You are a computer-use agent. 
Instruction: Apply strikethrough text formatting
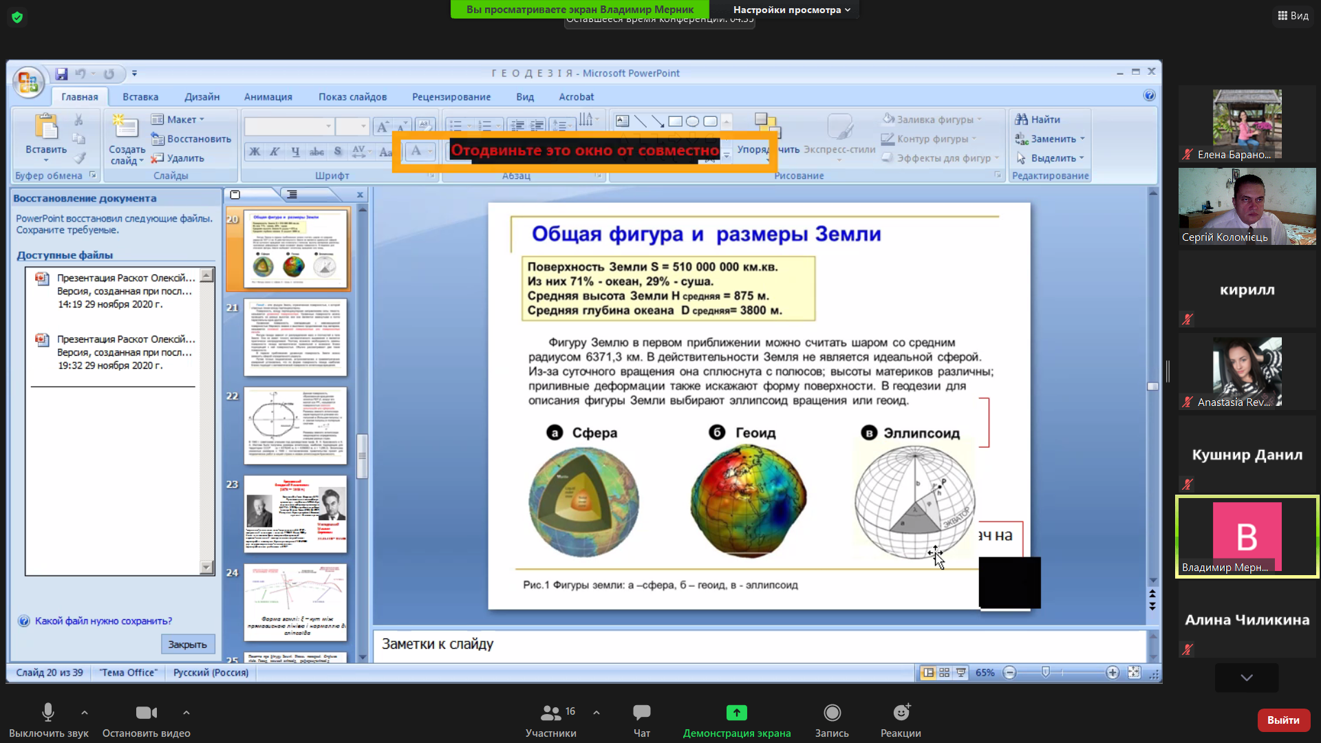[x=316, y=152]
